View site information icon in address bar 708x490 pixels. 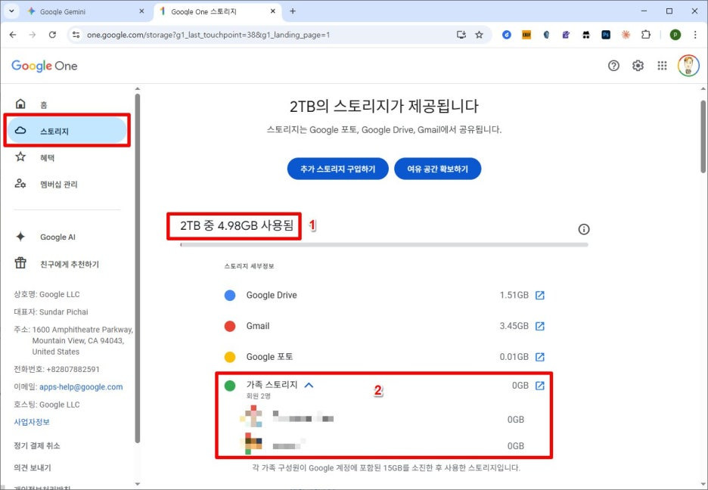76,35
